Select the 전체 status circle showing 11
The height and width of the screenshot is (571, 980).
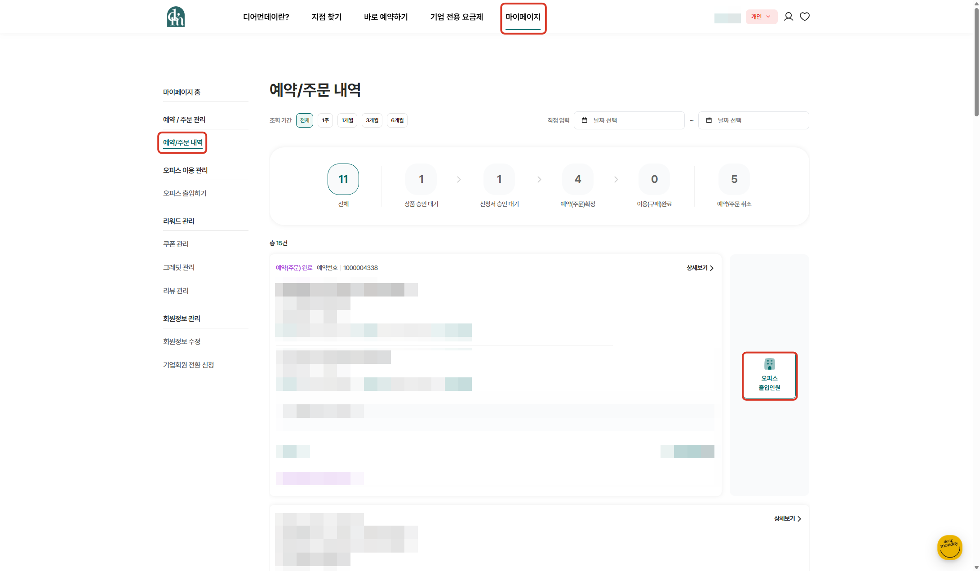click(343, 179)
